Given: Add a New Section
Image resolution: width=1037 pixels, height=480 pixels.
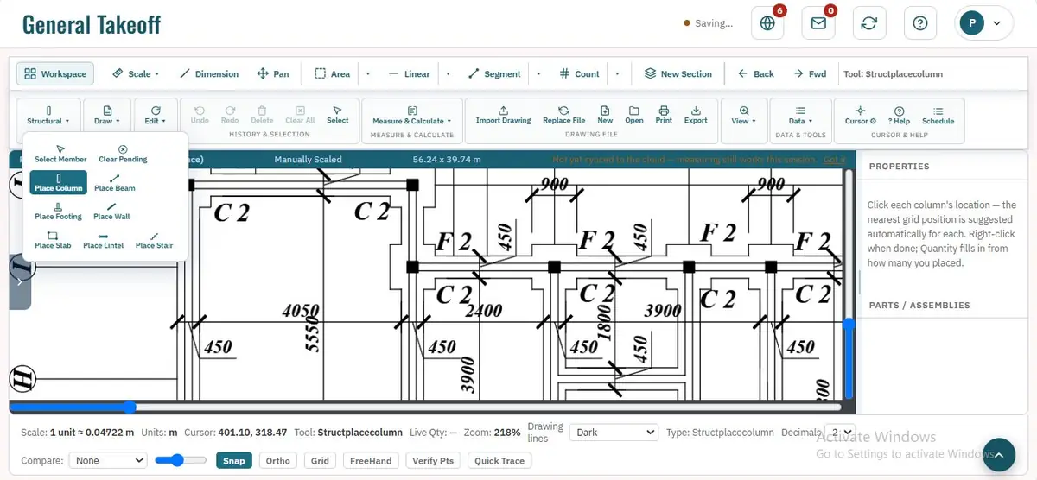Looking at the screenshot, I should (678, 74).
